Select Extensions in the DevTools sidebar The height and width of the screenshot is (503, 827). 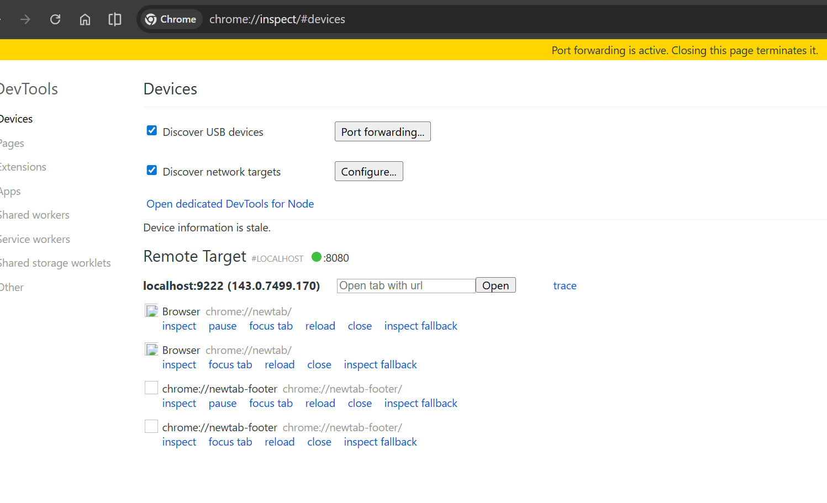tap(23, 167)
